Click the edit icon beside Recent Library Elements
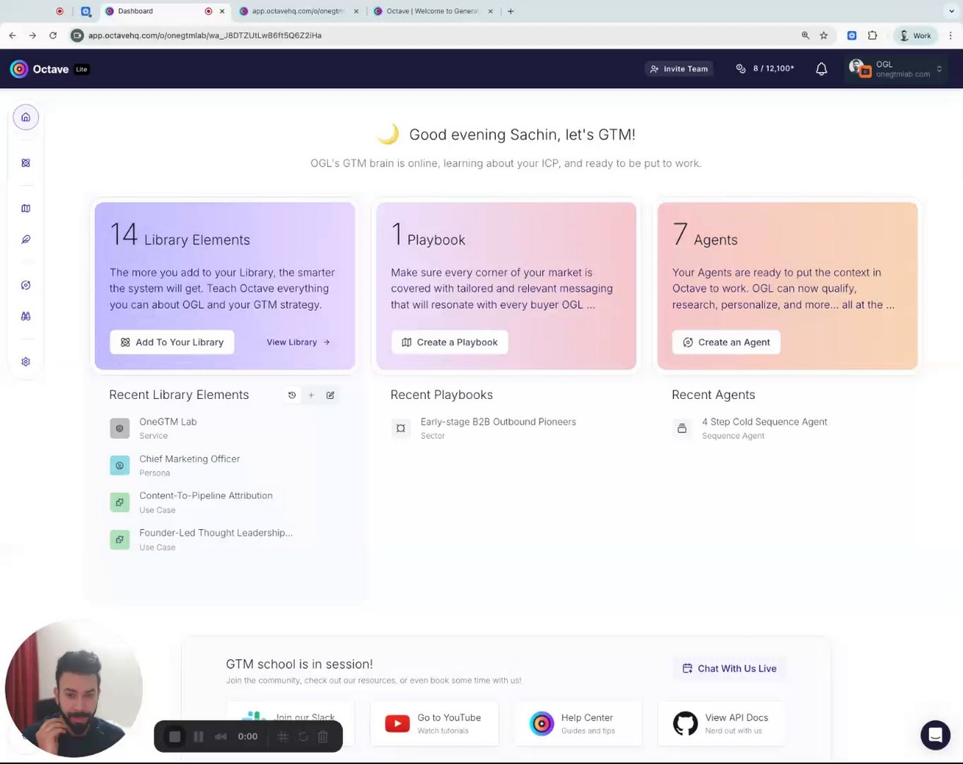 pyautogui.click(x=330, y=395)
